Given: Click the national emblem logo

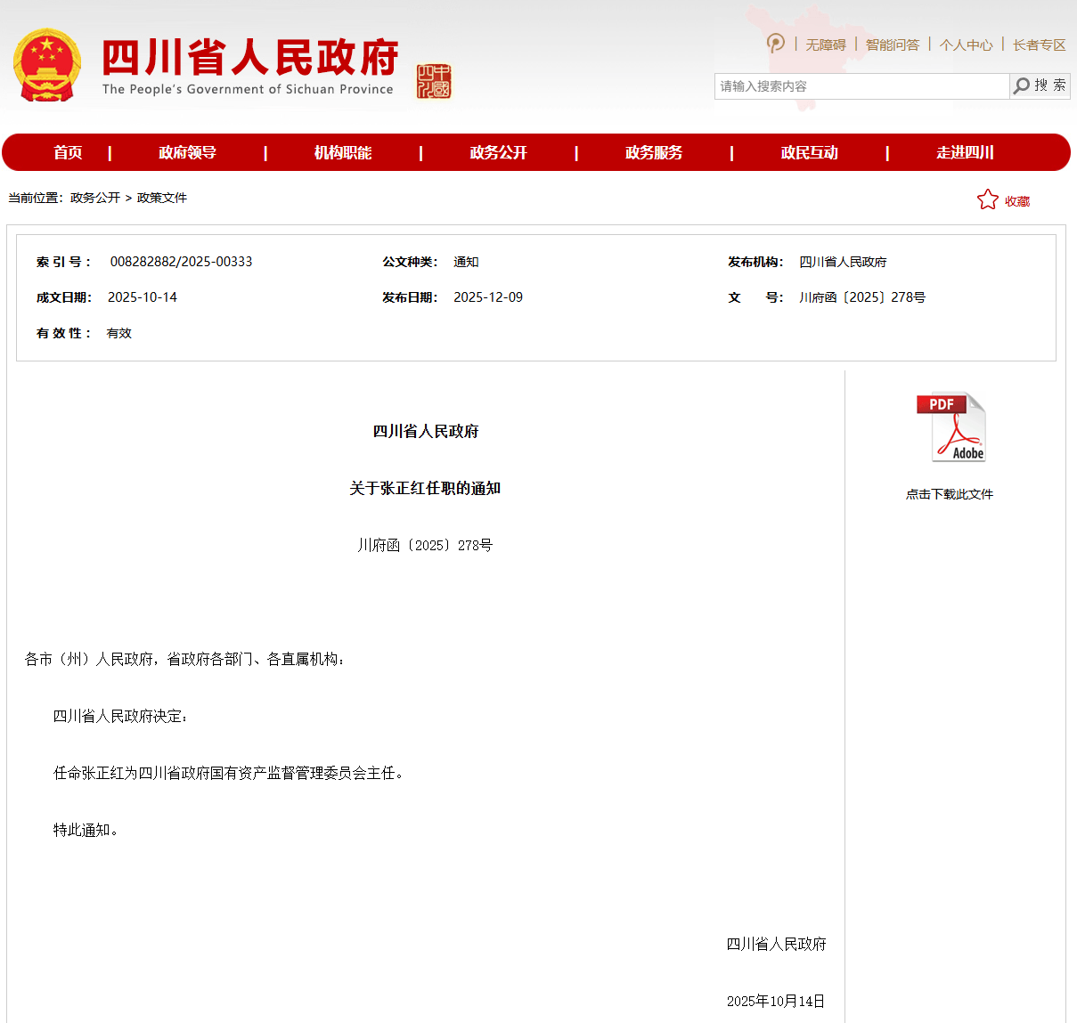Looking at the screenshot, I should pyautogui.click(x=46, y=65).
